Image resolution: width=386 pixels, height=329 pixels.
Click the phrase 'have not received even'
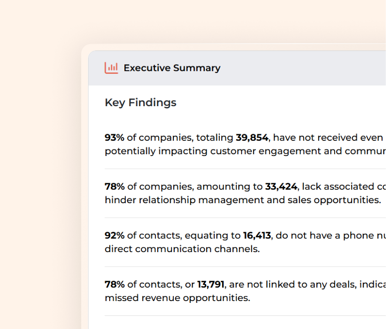[x=327, y=138]
